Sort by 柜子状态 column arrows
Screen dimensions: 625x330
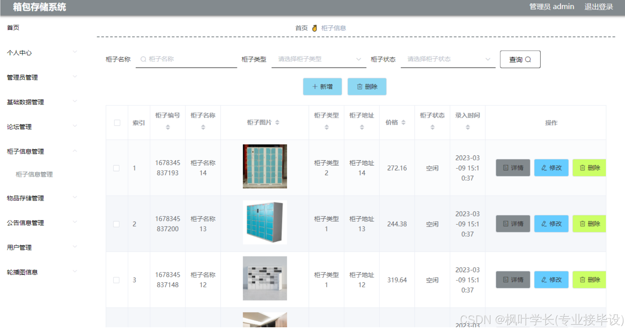click(x=432, y=127)
